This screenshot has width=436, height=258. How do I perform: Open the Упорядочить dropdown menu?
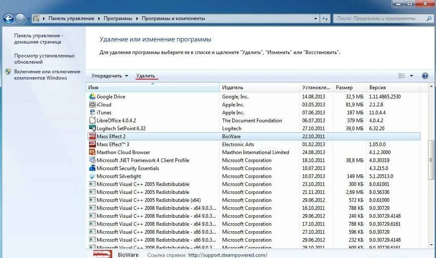(110, 76)
